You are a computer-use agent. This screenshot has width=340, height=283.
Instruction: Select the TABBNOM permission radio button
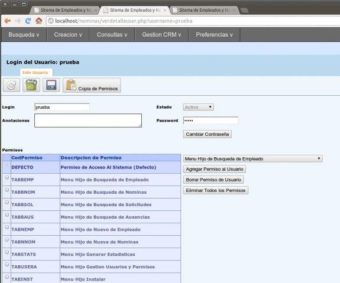(x=7, y=190)
